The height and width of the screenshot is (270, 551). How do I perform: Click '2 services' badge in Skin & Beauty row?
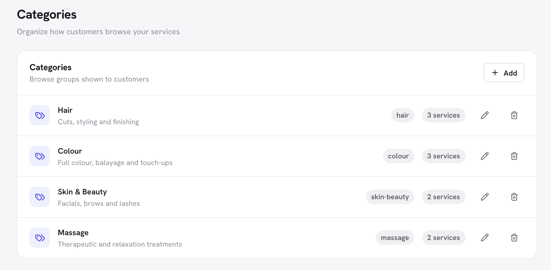444,197
